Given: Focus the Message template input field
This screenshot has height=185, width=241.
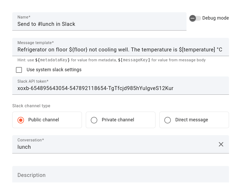Looking at the screenshot, I should click(x=120, y=50).
